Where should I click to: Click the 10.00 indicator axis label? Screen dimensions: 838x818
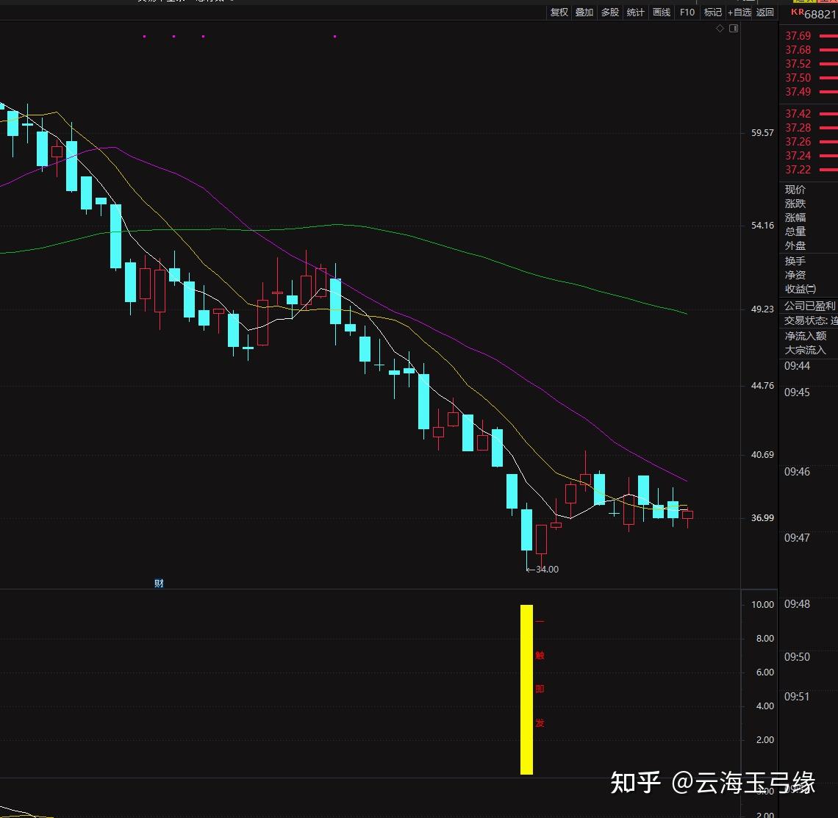[762, 604]
